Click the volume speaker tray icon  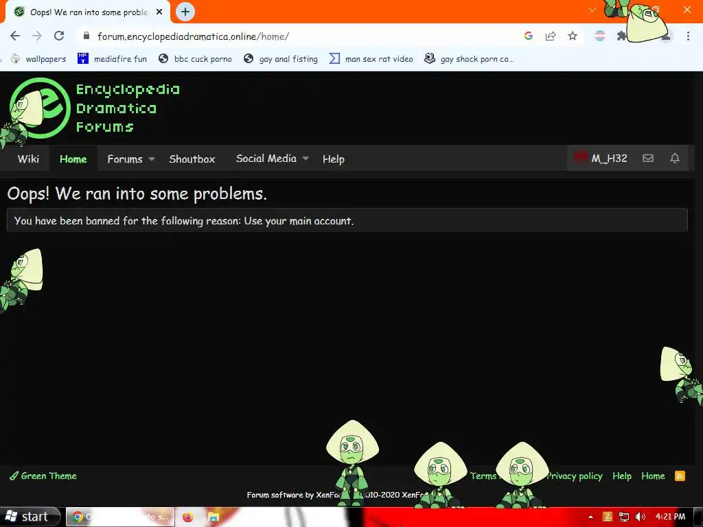pyautogui.click(x=641, y=517)
